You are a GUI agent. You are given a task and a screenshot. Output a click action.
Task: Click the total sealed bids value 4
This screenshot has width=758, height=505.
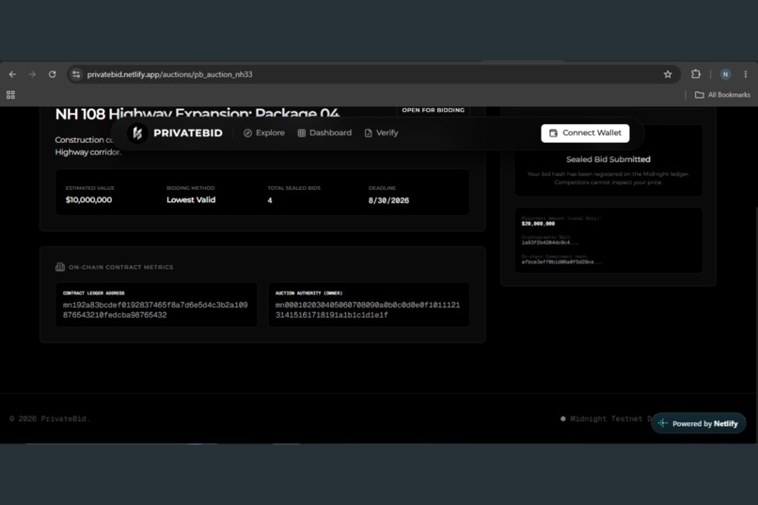point(270,200)
